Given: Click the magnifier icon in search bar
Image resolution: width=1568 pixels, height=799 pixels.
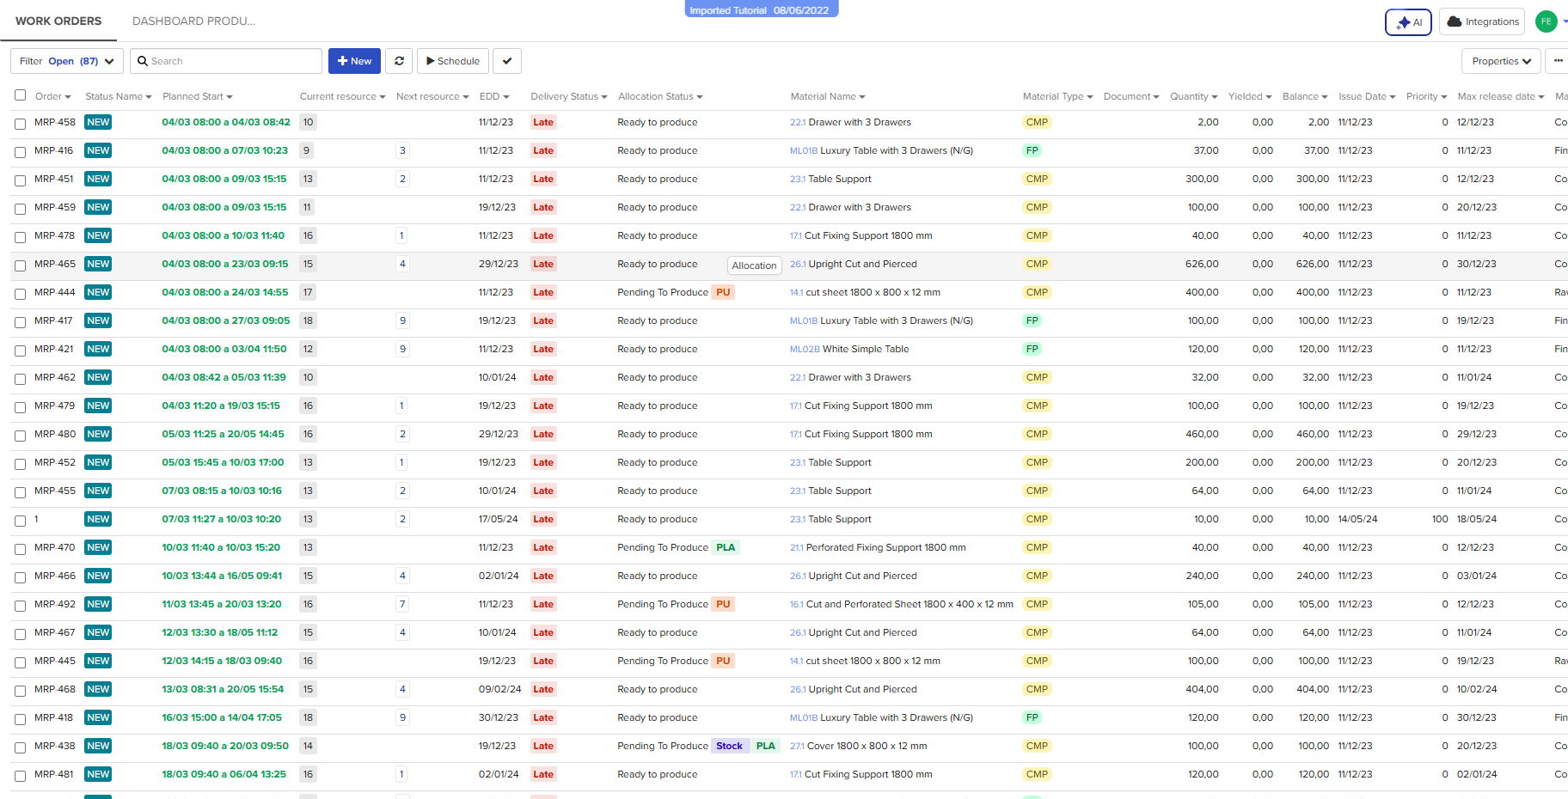Looking at the screenshot, I should [143, 61].
